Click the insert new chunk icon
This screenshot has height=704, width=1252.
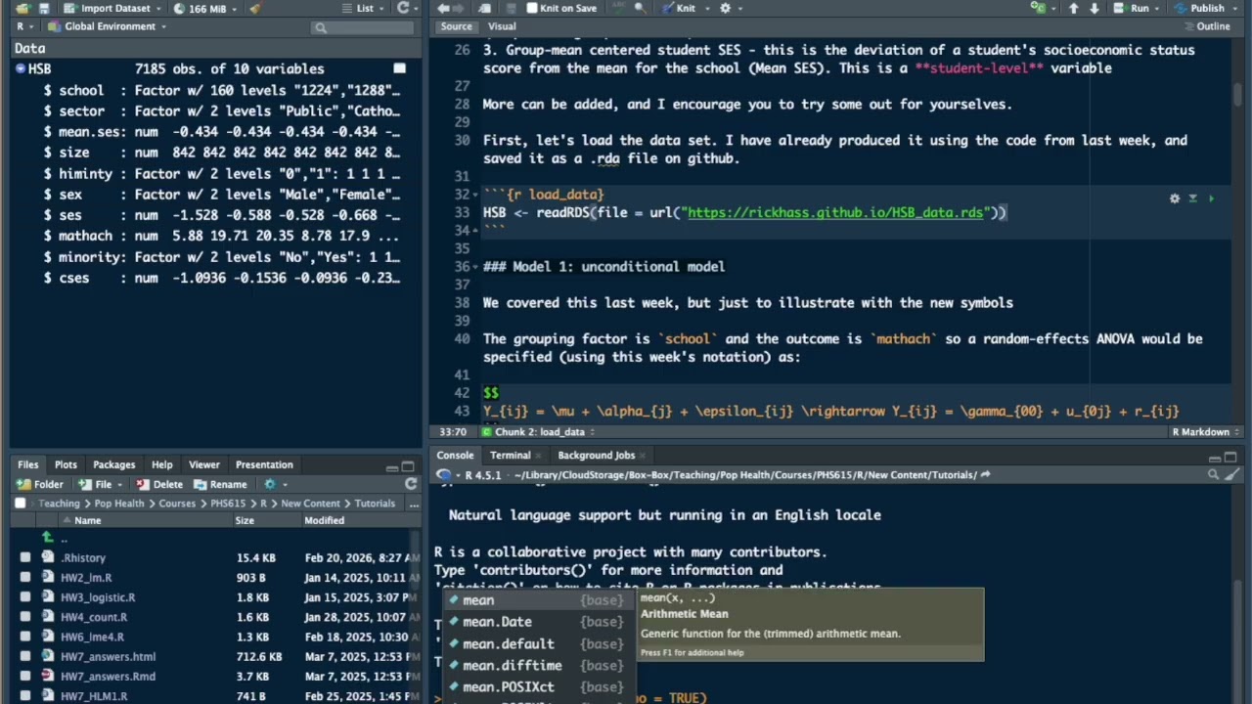click(x=1039, y=8)
